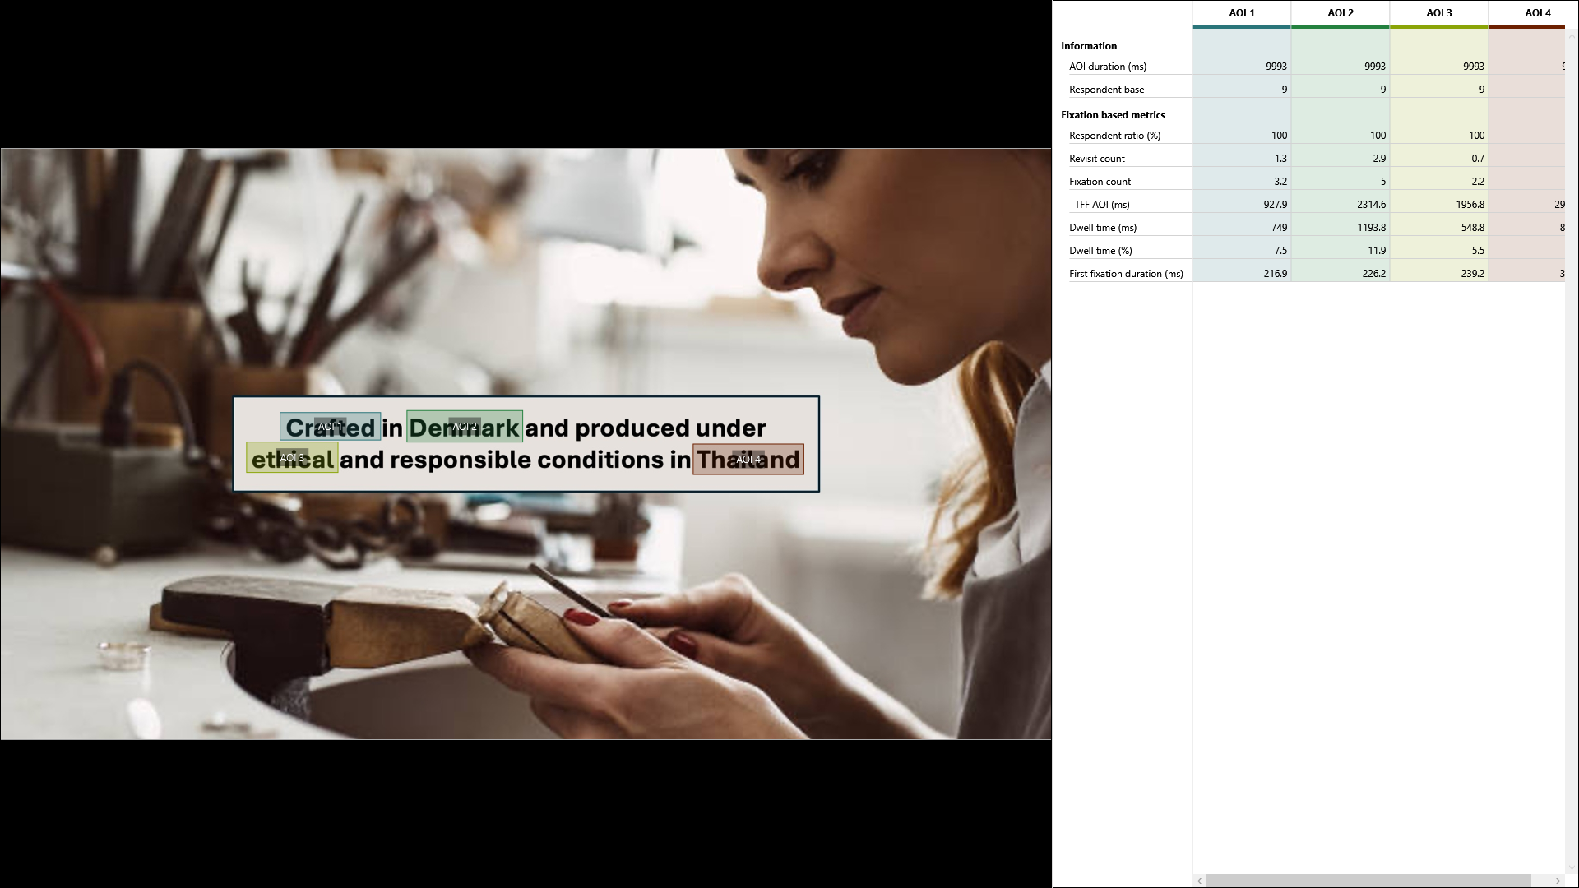Select the Revisit count row label
Screen dimensions: 1579x888
pos(1097,159)
